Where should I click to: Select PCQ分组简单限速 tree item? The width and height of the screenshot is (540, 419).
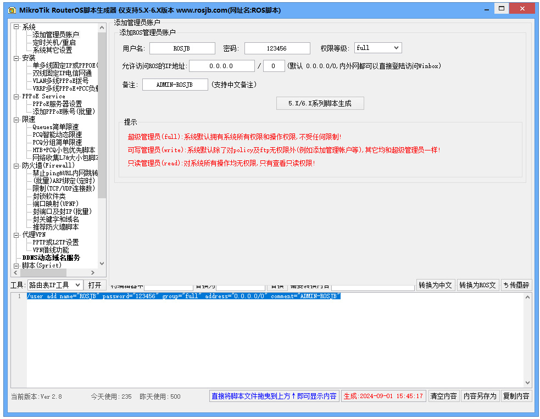click(x=57, y=142)
